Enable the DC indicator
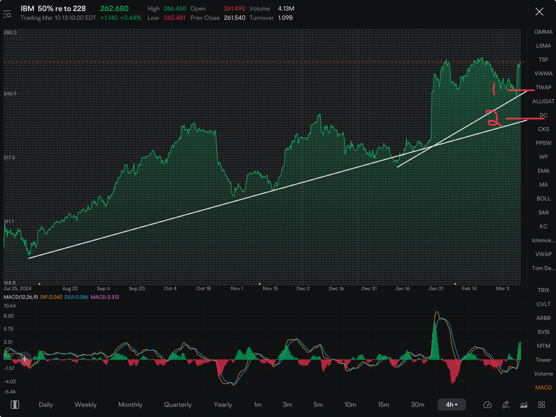The height and width of the screenshot is (417, 556). pyautogui.click(x=543, y=115)
